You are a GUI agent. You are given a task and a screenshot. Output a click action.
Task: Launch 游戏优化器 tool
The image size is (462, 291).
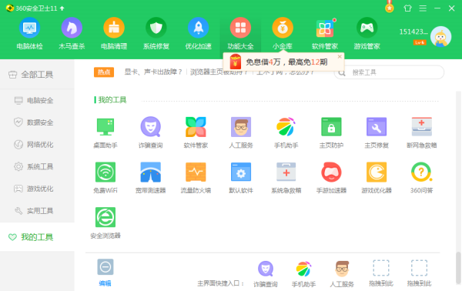[377, 178]
